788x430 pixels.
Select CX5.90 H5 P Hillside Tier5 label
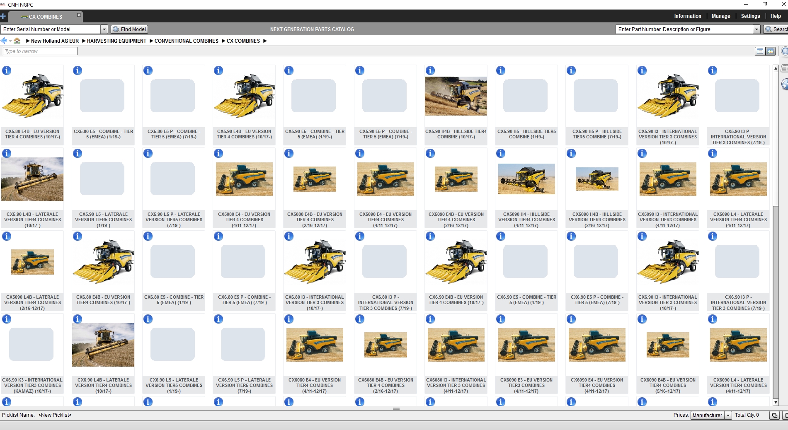597,134
